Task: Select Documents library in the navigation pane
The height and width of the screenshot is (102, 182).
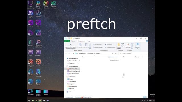Action: click(x=72, y=82)
